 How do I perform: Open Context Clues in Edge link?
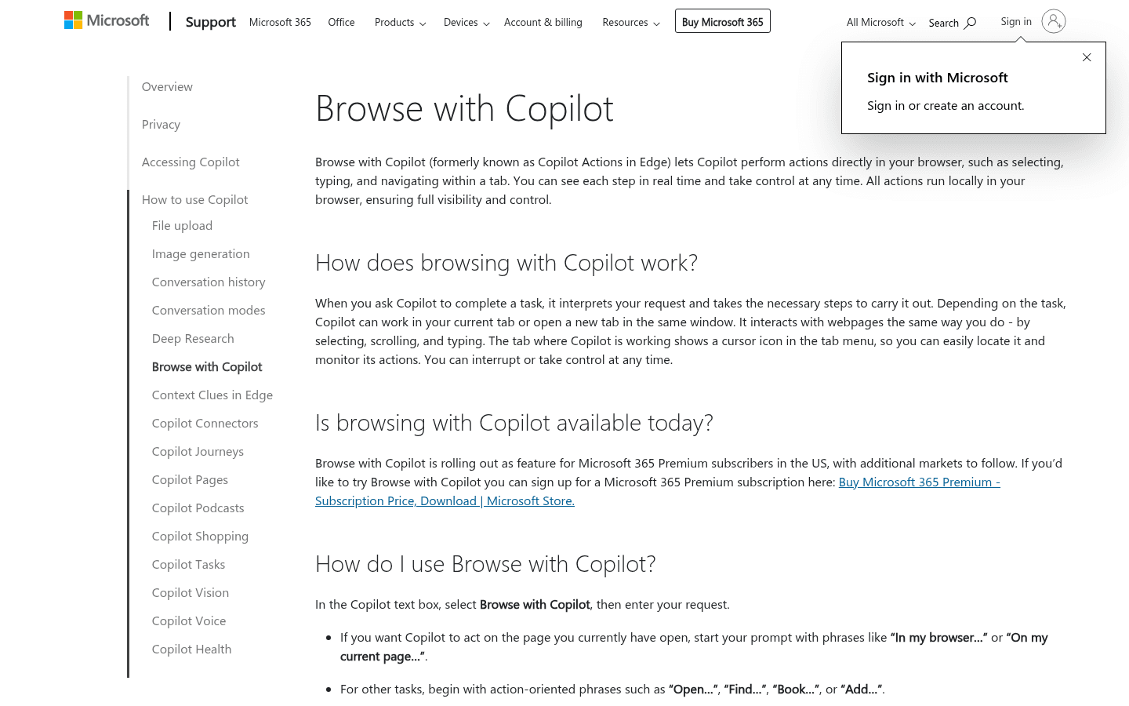(212, 395)
